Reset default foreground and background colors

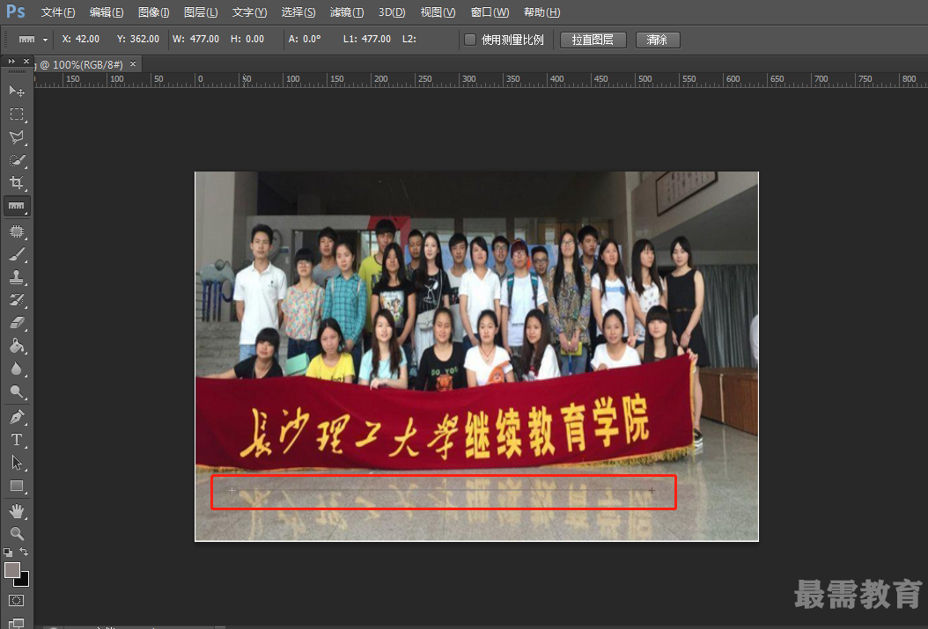[x=8, y=552]
